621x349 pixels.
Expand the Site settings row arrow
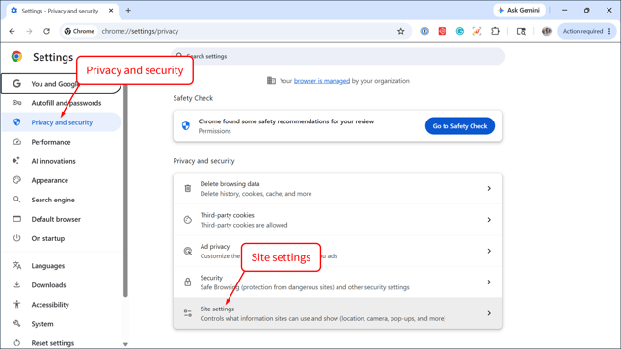point(489,313)
